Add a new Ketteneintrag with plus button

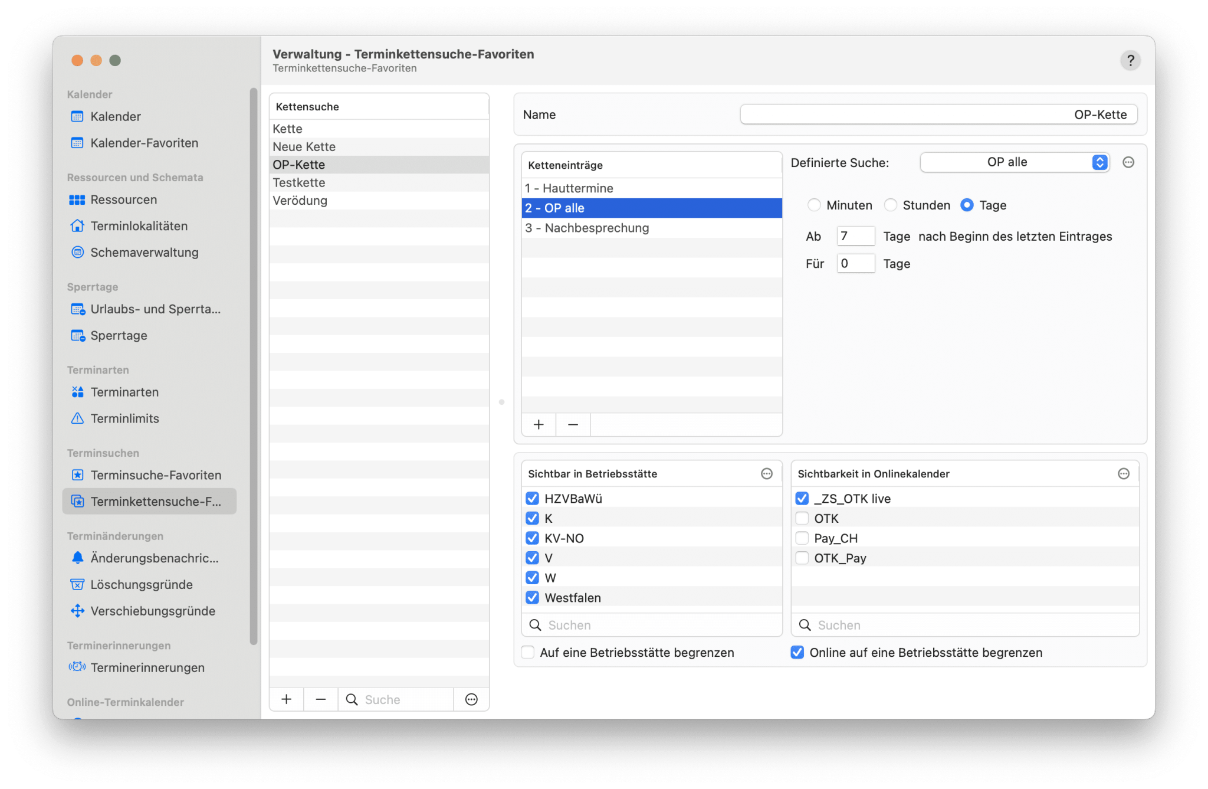coord(539,425)
